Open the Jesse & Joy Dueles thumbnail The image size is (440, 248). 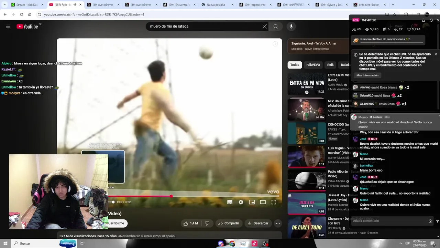pos(307,204)
